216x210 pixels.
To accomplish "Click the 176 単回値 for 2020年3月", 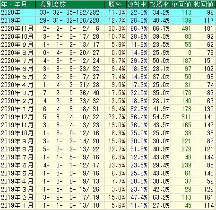I will tap(186, 93).
